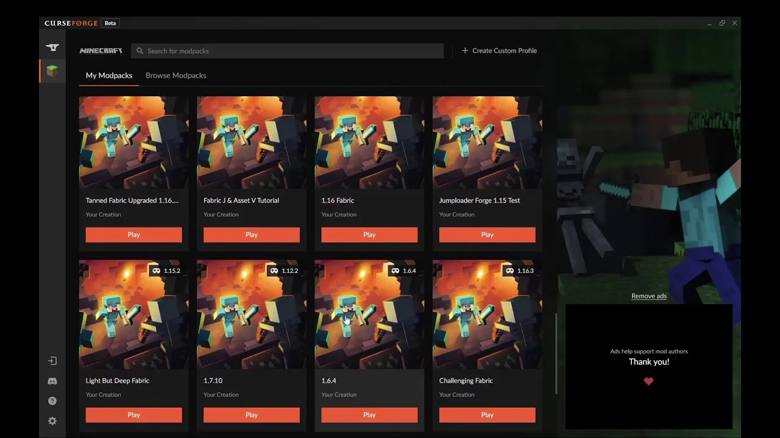Click the "Ads help support mod authors" text

[x=649, y=352]
